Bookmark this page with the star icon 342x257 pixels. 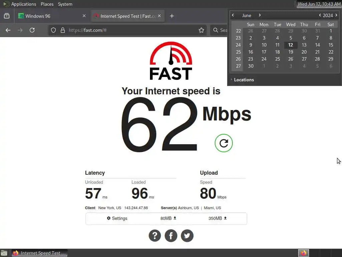point(201,30)
